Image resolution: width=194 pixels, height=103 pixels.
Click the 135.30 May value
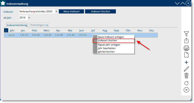pos(71,35)
